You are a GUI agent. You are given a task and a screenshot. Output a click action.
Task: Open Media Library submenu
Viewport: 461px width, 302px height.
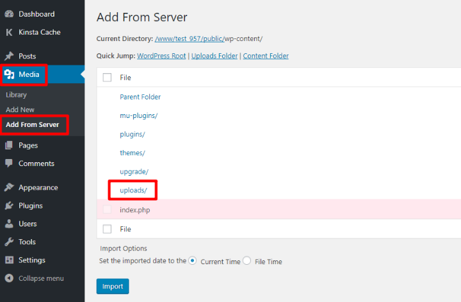16,95
